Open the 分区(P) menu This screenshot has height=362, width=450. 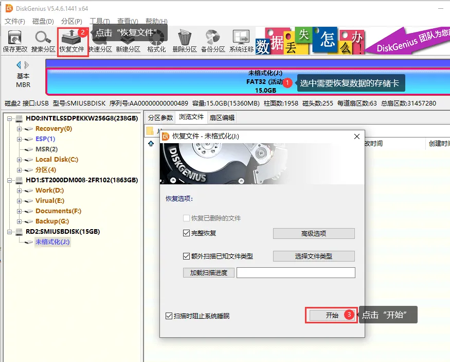pyautogui.click(x=72, y=21)
